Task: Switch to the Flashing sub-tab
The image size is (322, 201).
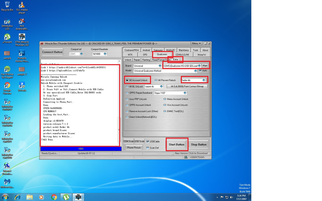Action: point(146,60)
